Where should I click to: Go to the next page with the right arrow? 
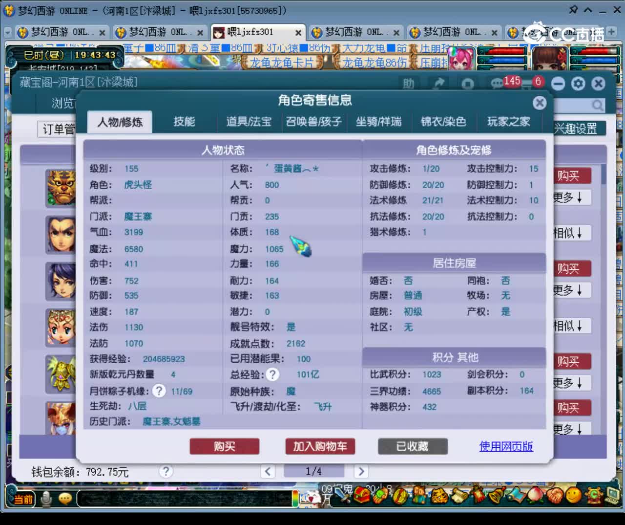[361, 471]
